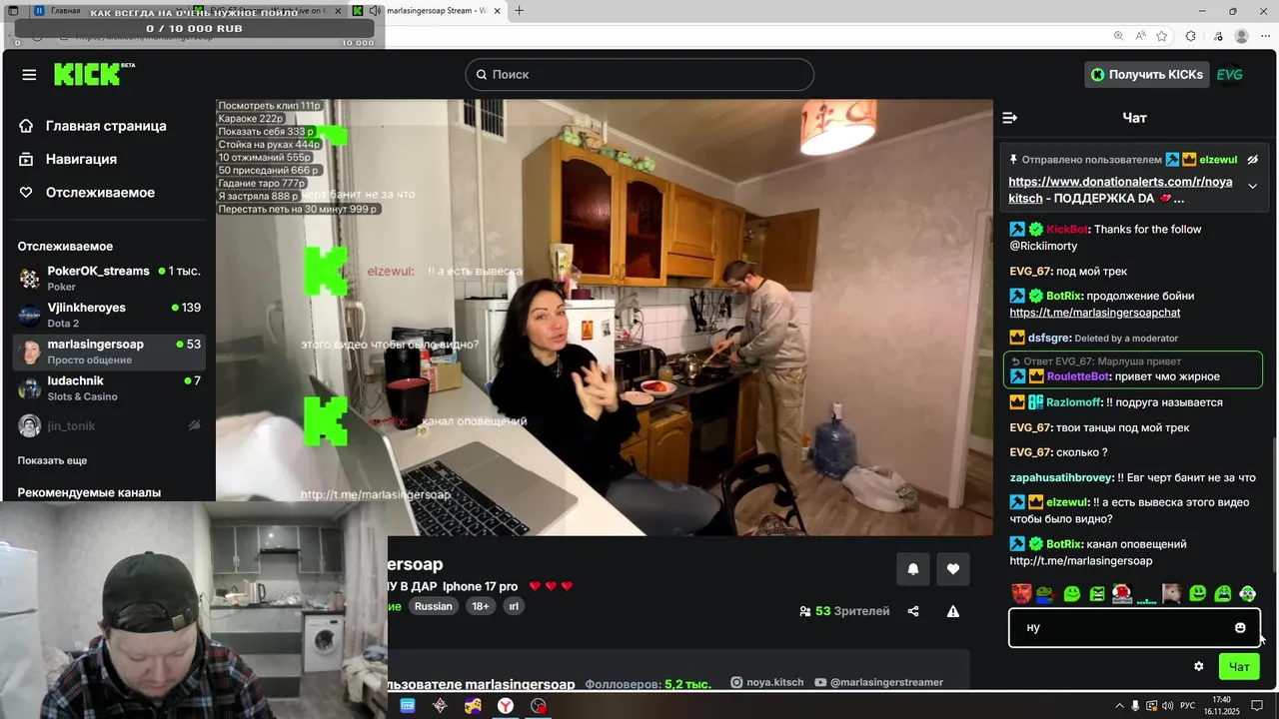
Task: Insert the red DJ headphones emote
Action: pos(1122,594)
